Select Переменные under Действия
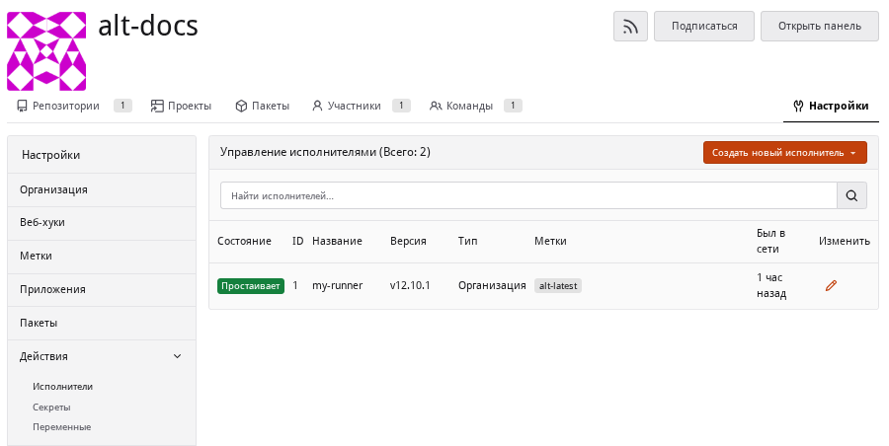This screenshot has width=889, height=446. [x=62, y=427]
